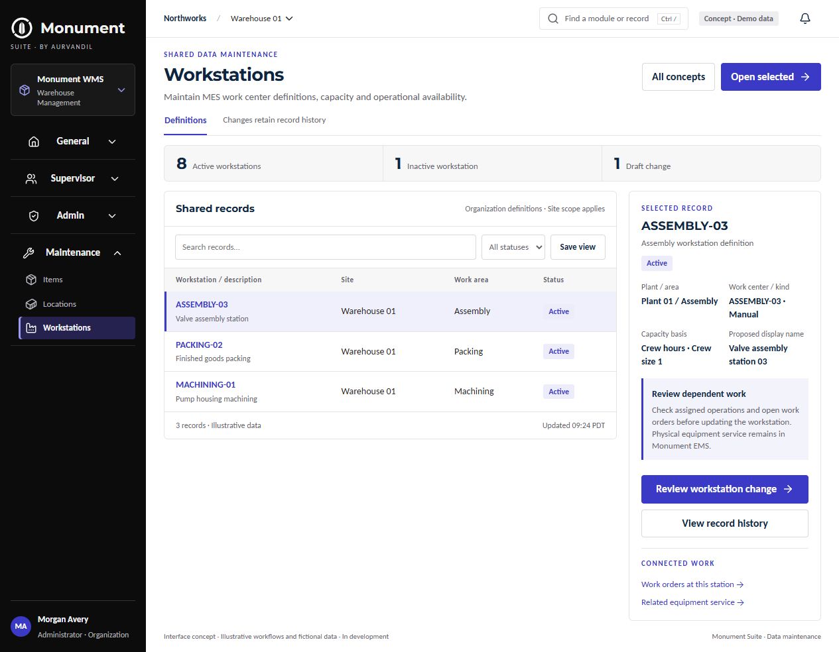Open the Locations maintenance page
The height and width of the screenshot is (652, 839).
(77, 304)
